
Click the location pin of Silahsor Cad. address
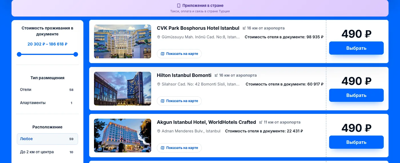(159, 84)
